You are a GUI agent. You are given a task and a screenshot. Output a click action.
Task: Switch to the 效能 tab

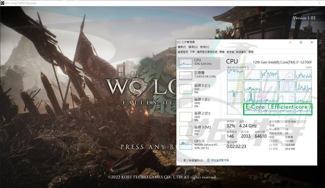tap(192, 52)
